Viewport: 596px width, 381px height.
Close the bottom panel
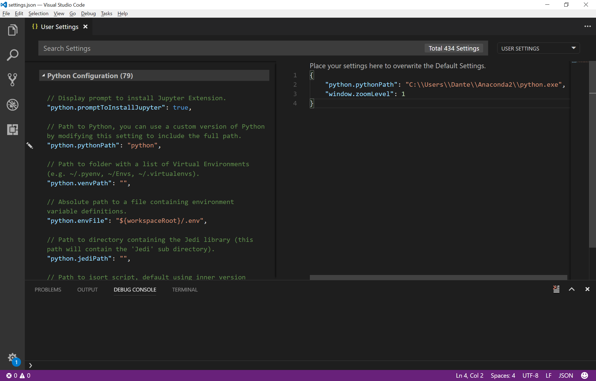[587, 289]
